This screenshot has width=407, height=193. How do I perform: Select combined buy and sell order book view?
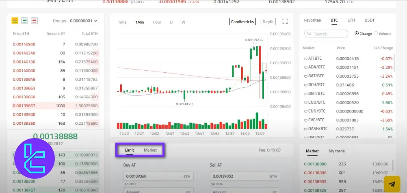click(15, 21)
